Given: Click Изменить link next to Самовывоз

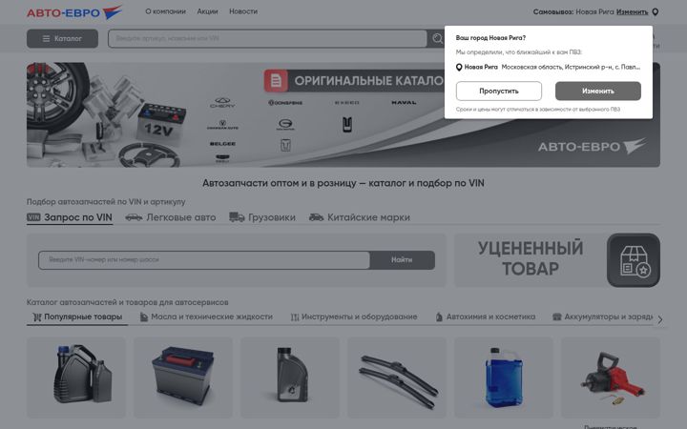Looking at the screenshot, I should [x=632, y=11].
